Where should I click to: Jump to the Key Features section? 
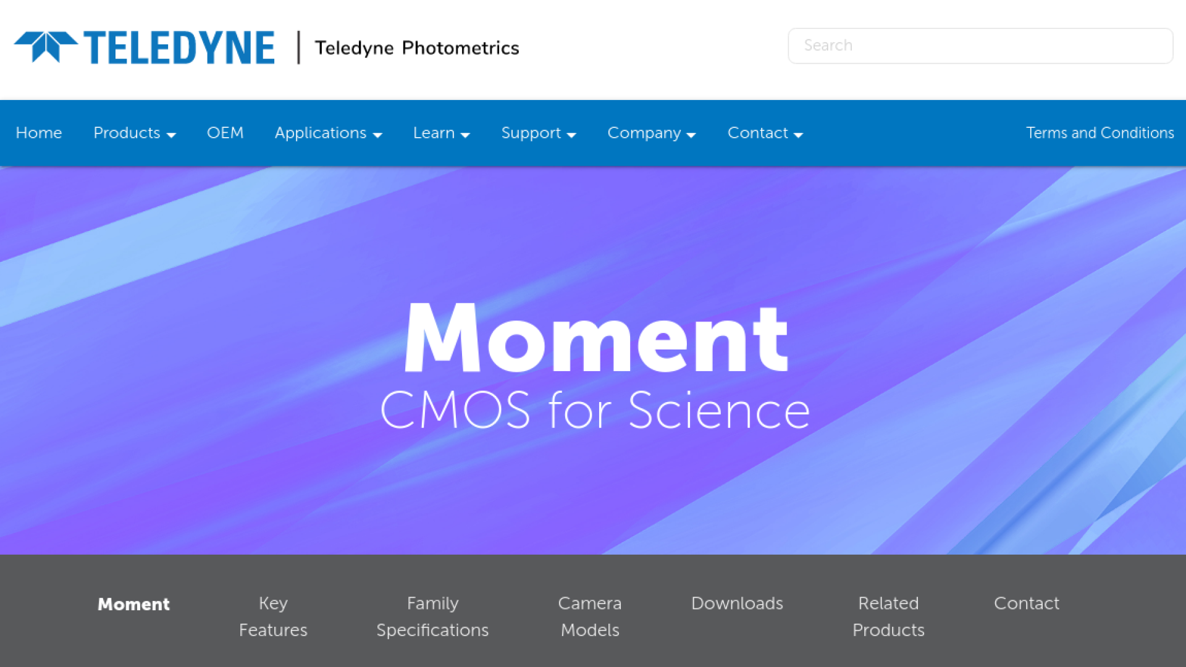(x=273, y=616)
